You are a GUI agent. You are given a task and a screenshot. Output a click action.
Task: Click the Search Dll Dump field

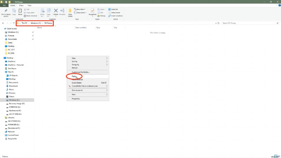pos(249,23)
